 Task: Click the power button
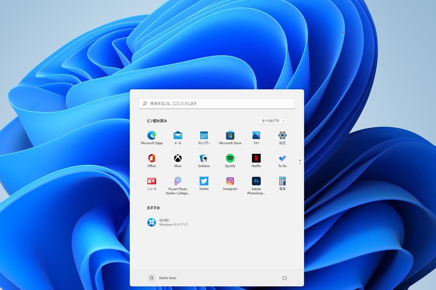tap(284, 278)
